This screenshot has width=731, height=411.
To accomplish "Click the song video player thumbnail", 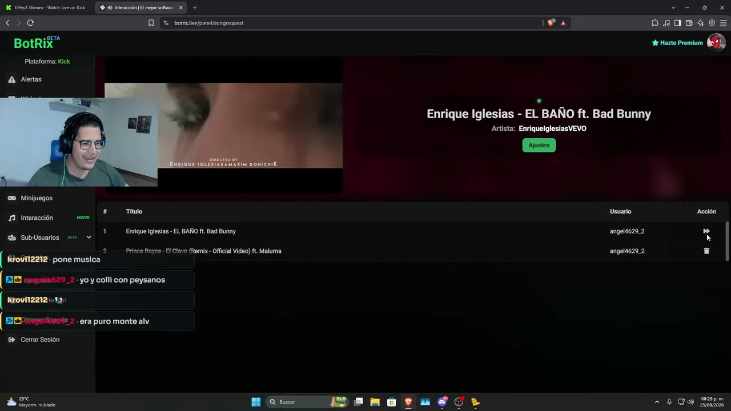I will pos(223,126).
